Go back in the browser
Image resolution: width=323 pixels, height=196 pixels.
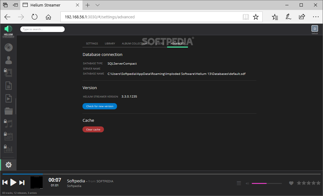point(7,17)
